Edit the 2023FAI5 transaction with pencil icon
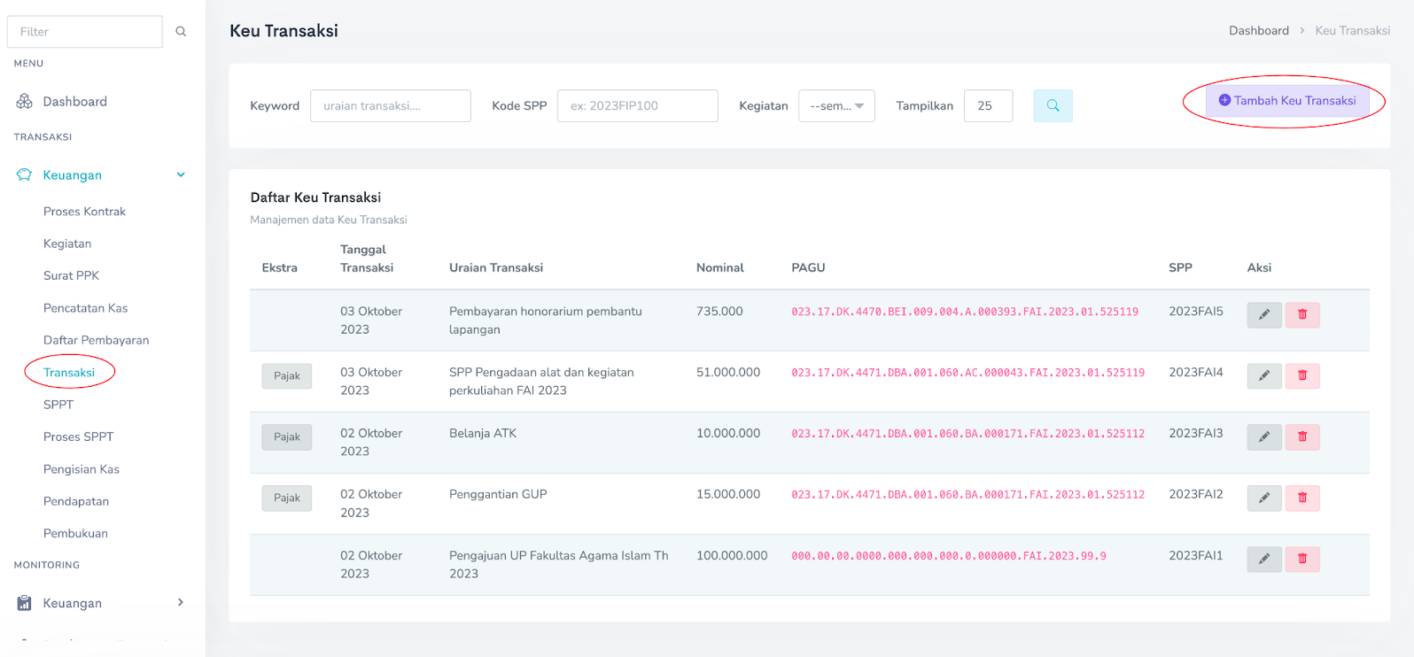1414x657 pixels. tap(1264, 315)
